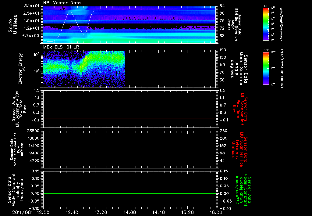Click the DEF color bar
The height and width of the screenshot is (216, 312).
click(x=266, y=68)
